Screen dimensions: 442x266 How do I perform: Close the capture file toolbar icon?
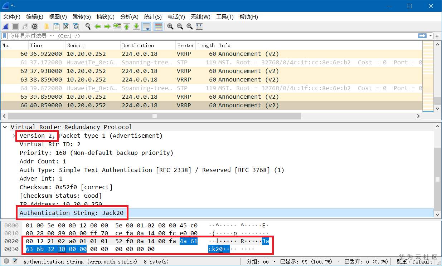pyautogui.click(x=66, y=26)
